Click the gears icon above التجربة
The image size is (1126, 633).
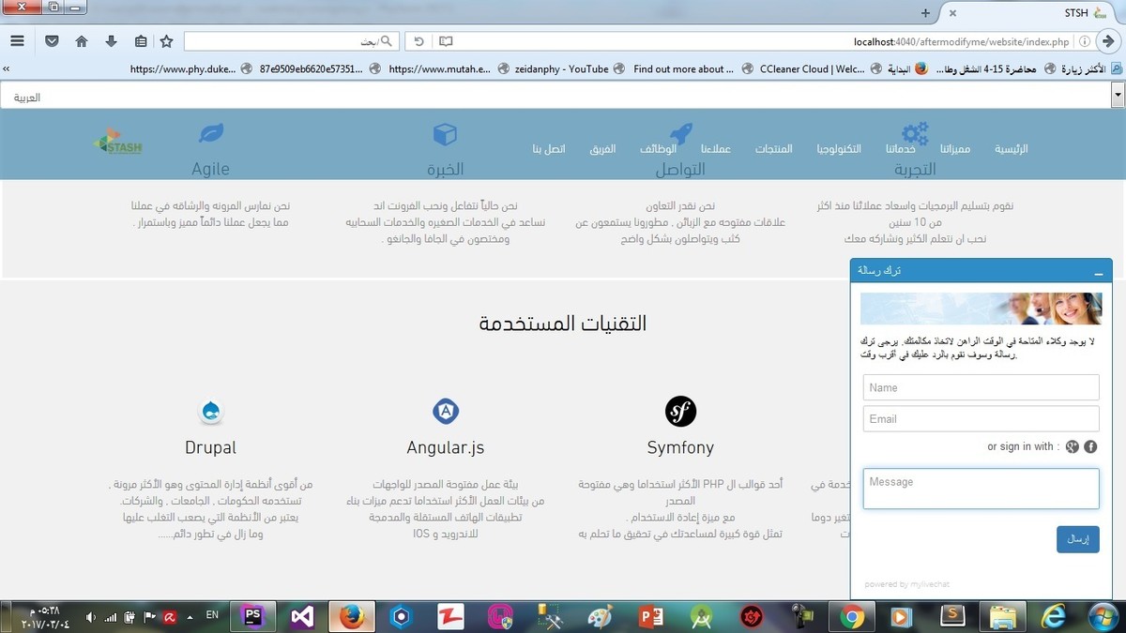[915, 133]
